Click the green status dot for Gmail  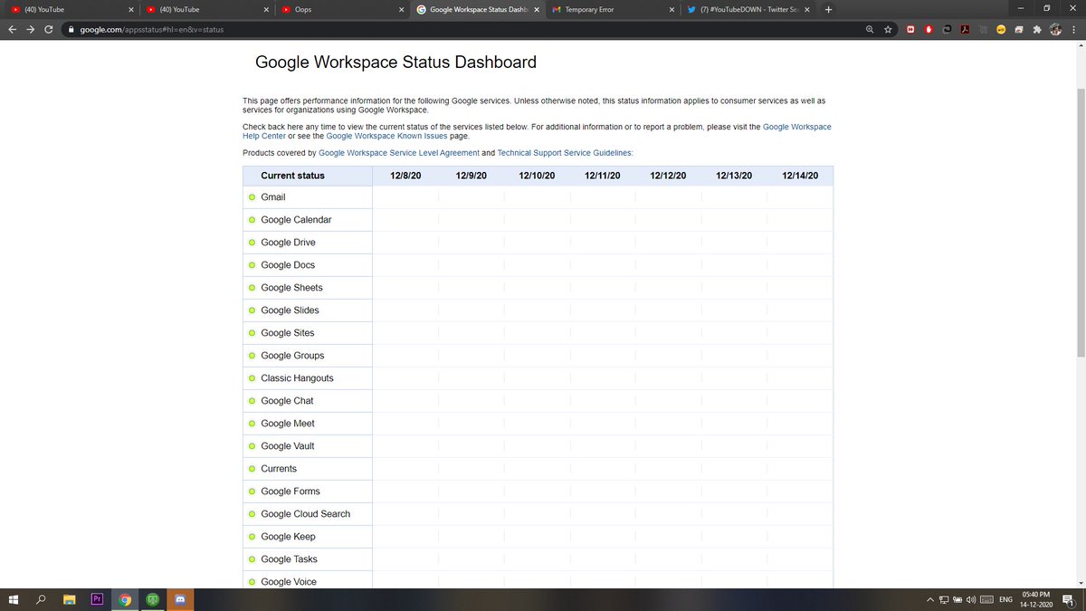[252, 197]
